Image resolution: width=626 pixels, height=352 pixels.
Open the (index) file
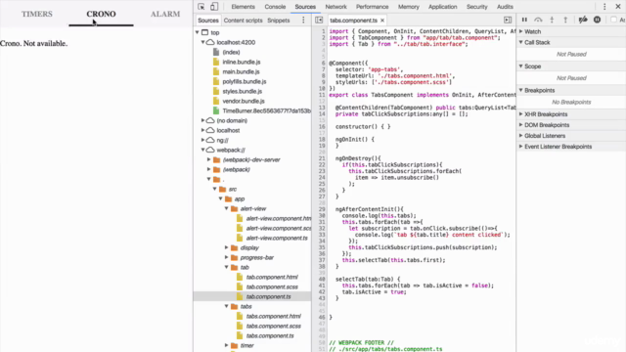[x=231, y=52]
